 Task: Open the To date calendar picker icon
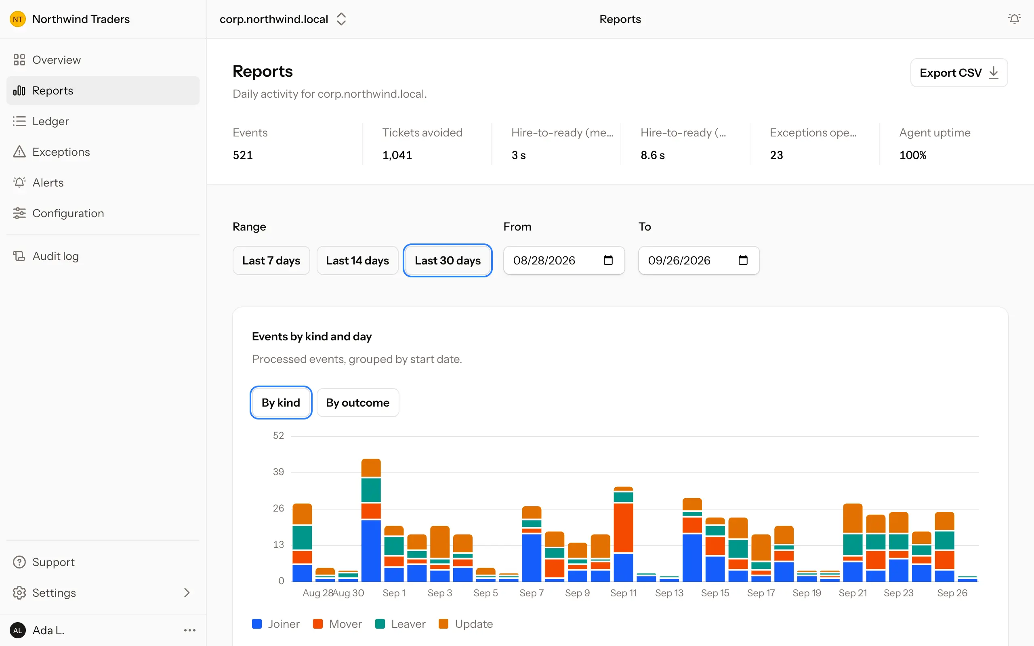pos(743,260)
